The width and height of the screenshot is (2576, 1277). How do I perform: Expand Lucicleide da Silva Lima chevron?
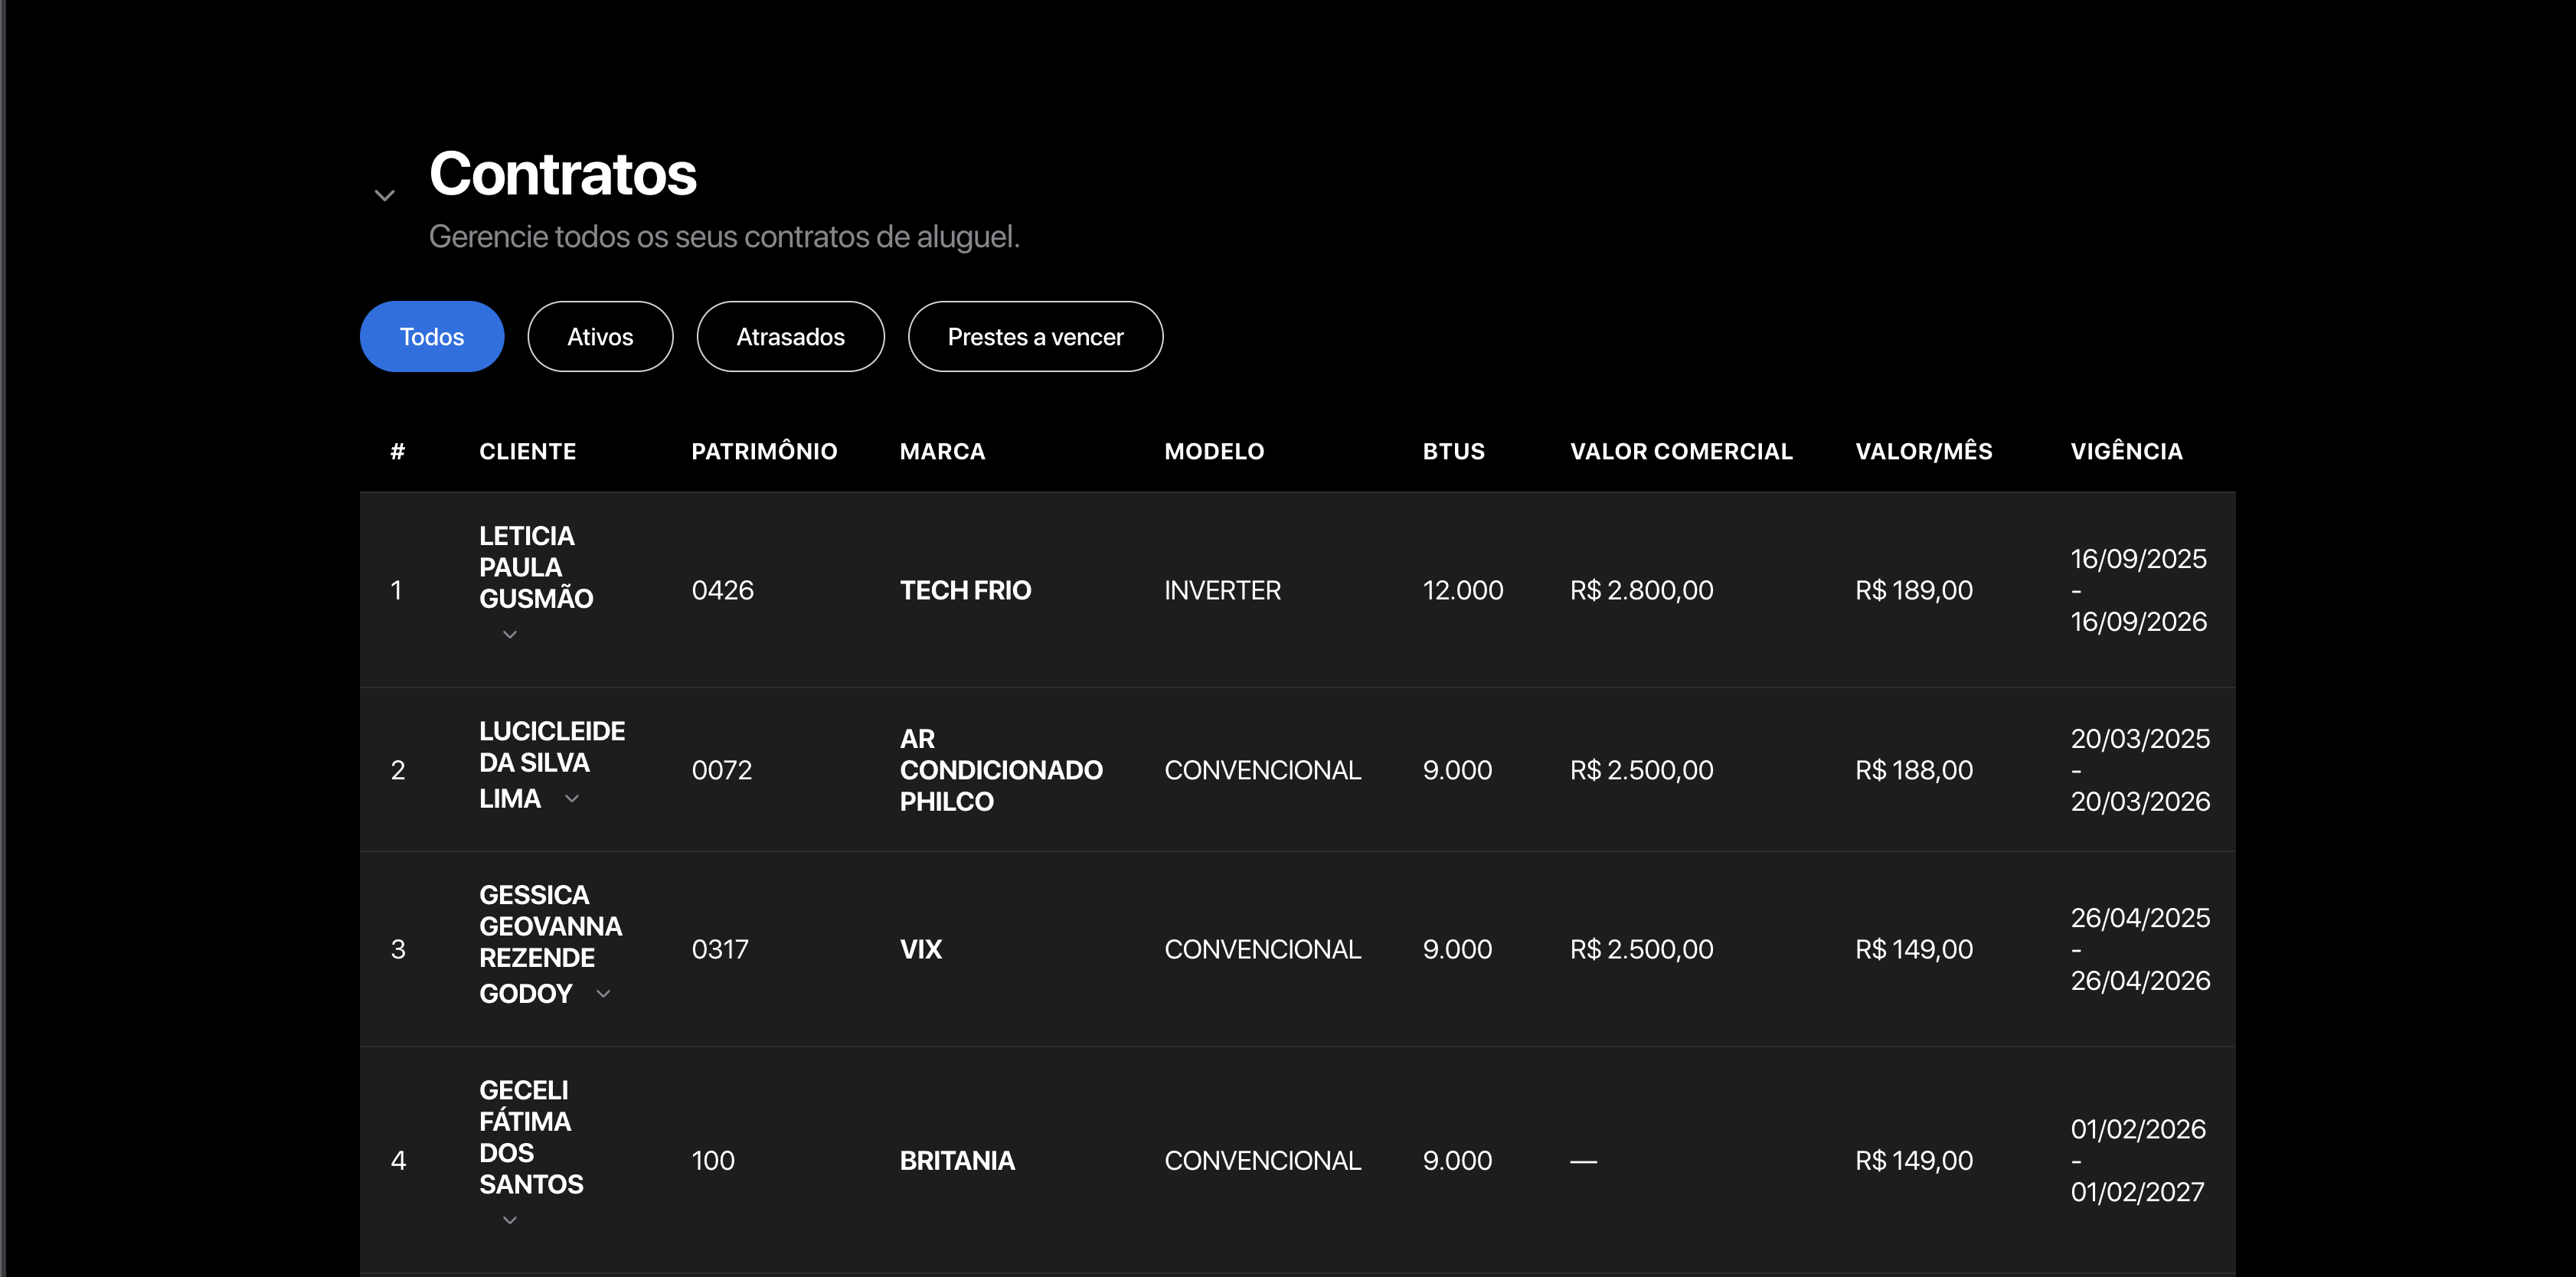pyautogui.click(x=572, y=799)
